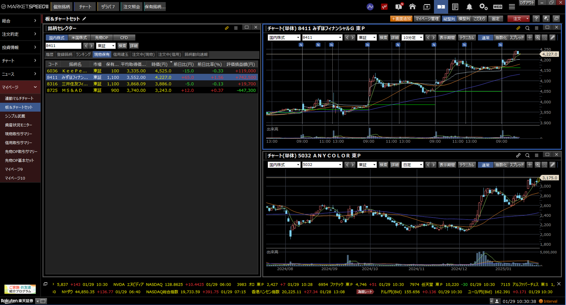Switch 5032 chart to 指数化 mode
This screenshot has height=305, width=566.
(501, 165)
